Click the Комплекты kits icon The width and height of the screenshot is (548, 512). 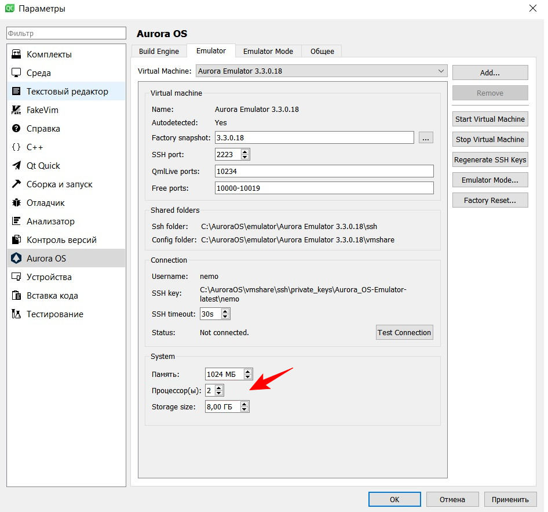coord(16,54)
